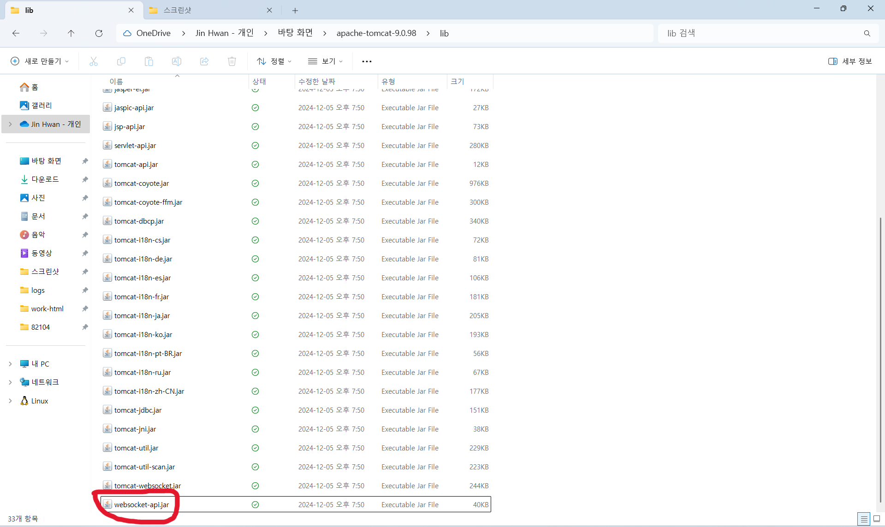Navigate to OneDrive breadcrumb
Image resolution: width=885 pixels, height=527 pixels.
[154, 33]
